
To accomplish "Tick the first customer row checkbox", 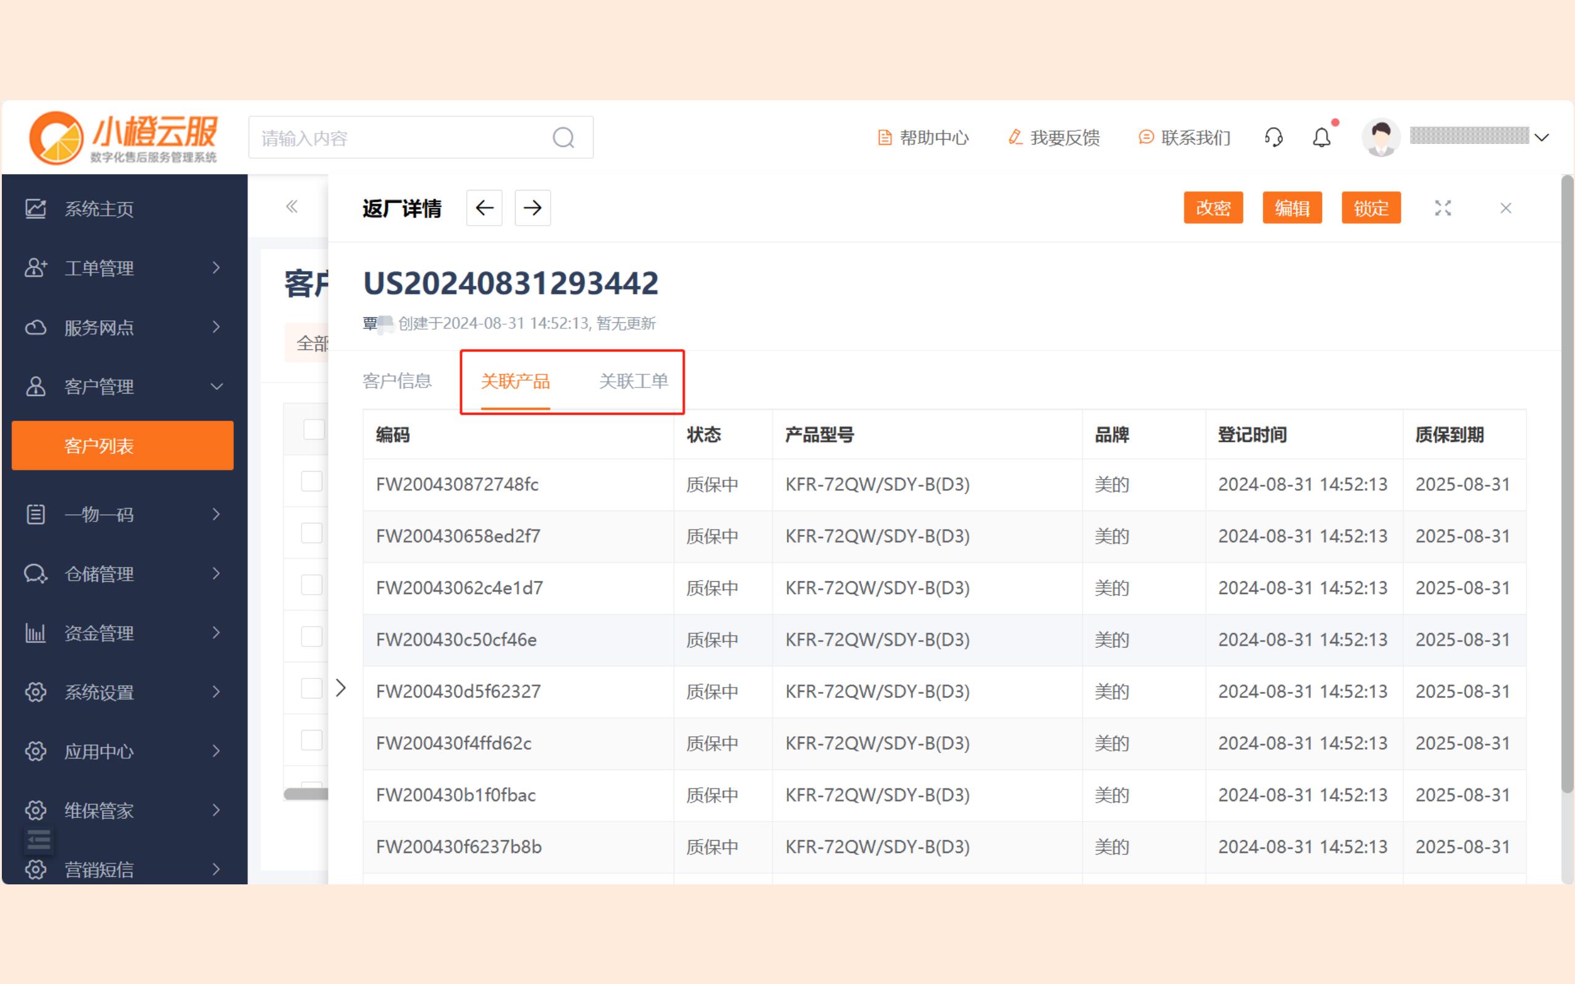I will coord(312,482).
